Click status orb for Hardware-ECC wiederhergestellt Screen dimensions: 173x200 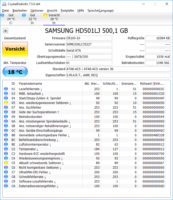(6, 154)
